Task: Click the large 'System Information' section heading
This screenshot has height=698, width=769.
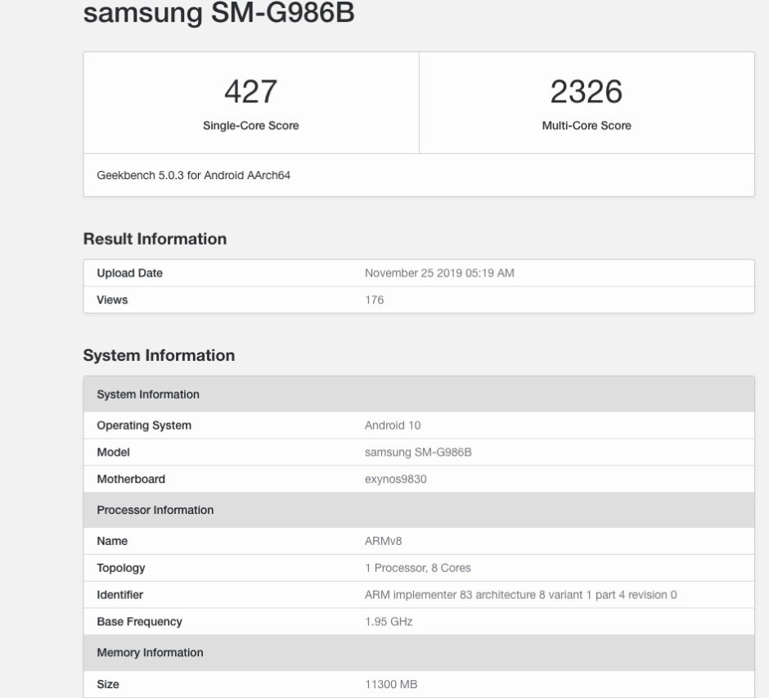Action: pos(159,355)
